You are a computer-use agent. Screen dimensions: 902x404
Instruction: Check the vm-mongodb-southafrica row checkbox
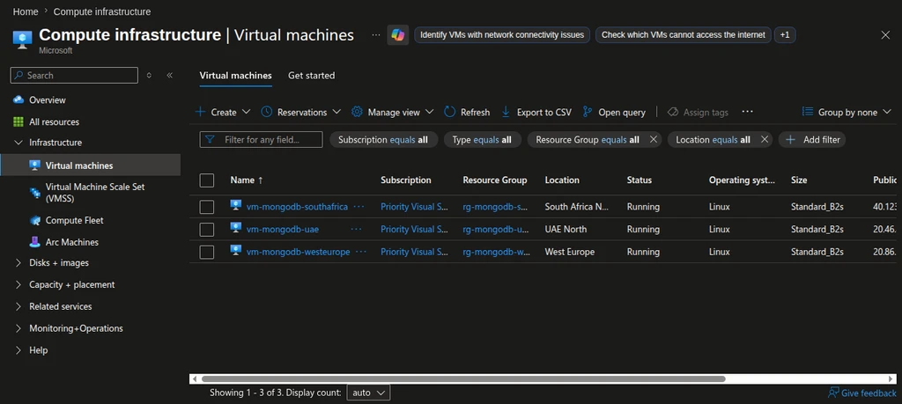[x=206, y=207]
